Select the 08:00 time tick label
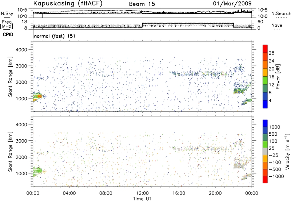The width and height of the screenshot is (291, 201). (106, 193)
